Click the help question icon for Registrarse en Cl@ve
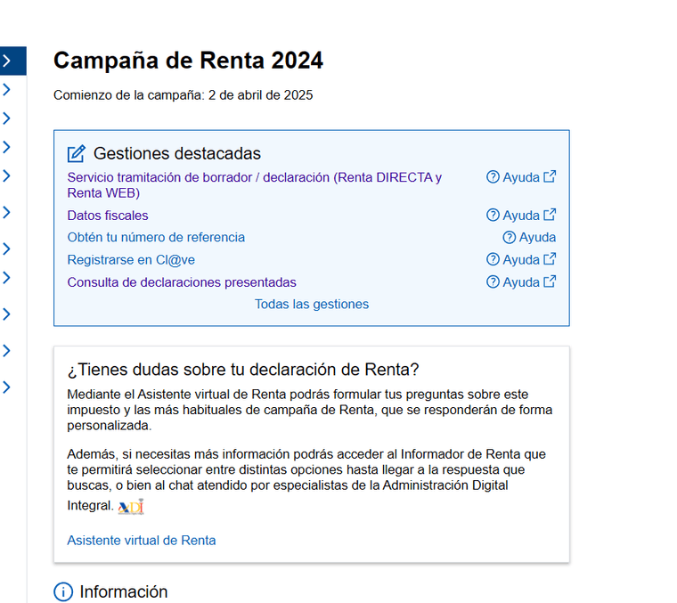 click(x=493, y=259)
